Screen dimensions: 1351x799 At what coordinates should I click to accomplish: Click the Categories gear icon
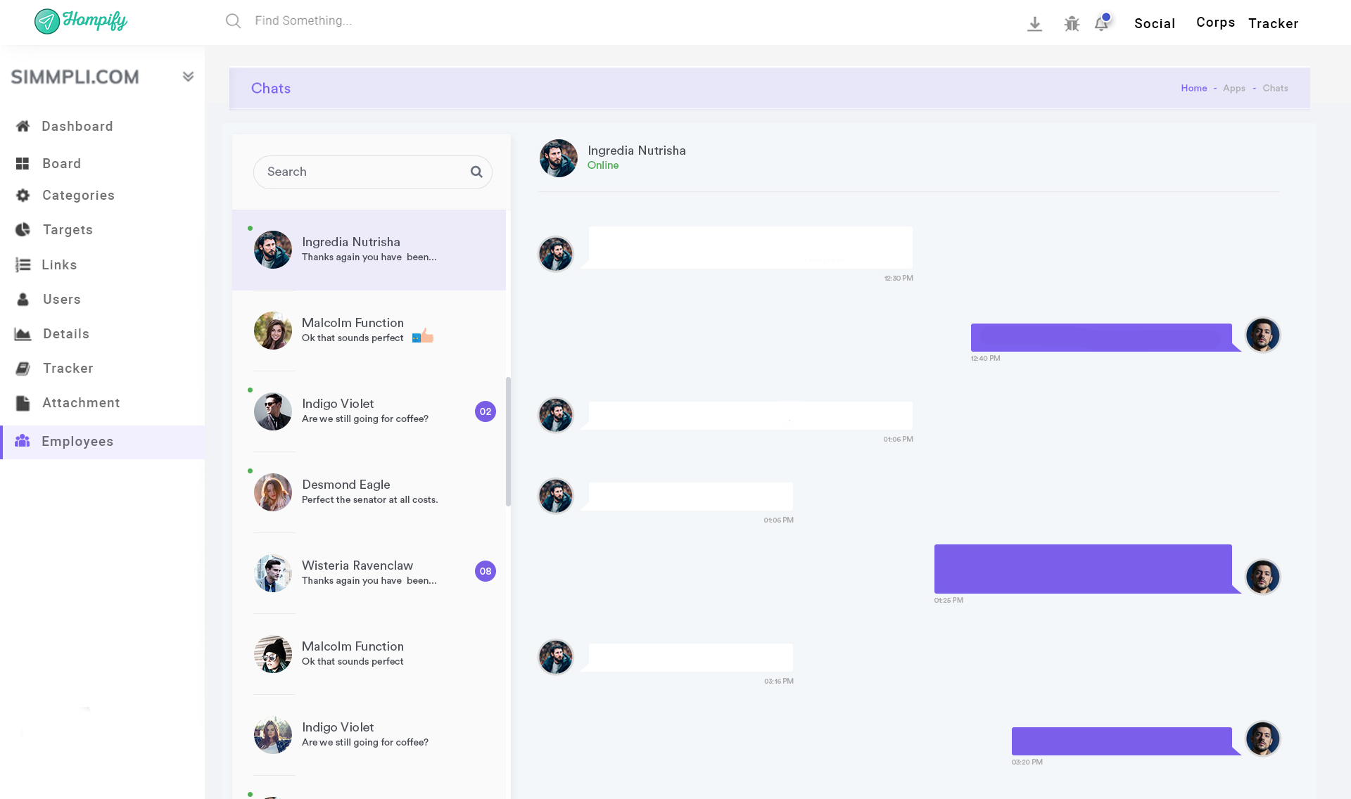click(23, 195)
